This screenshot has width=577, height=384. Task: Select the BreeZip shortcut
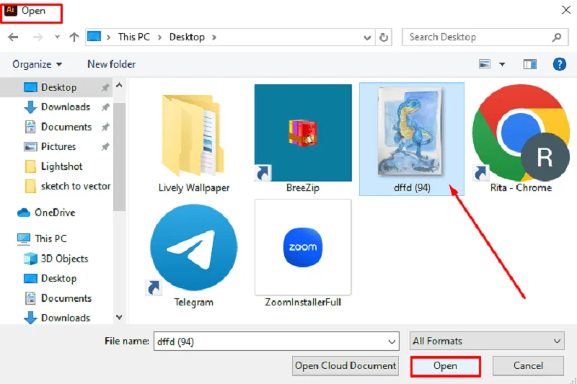click(303, 139)
